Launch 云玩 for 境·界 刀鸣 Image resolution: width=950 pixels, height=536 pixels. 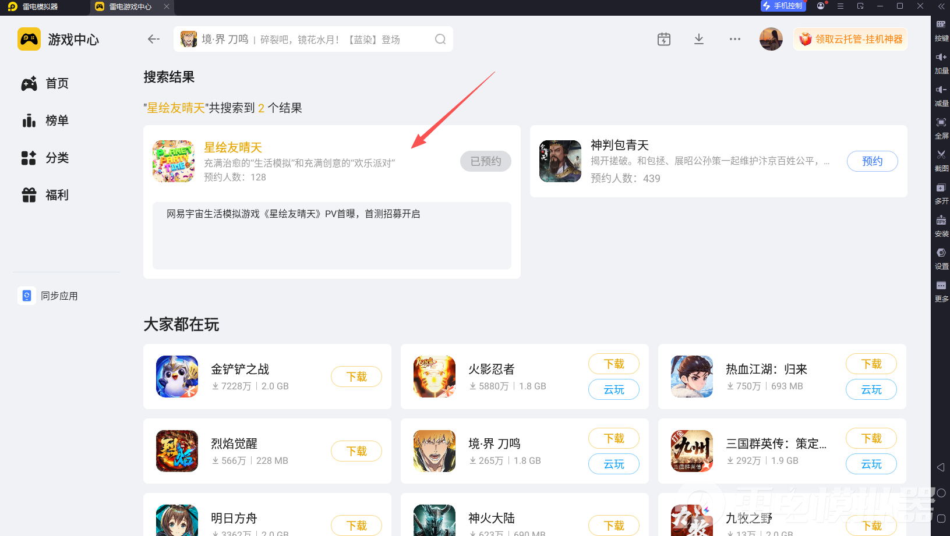pos(614,464)
